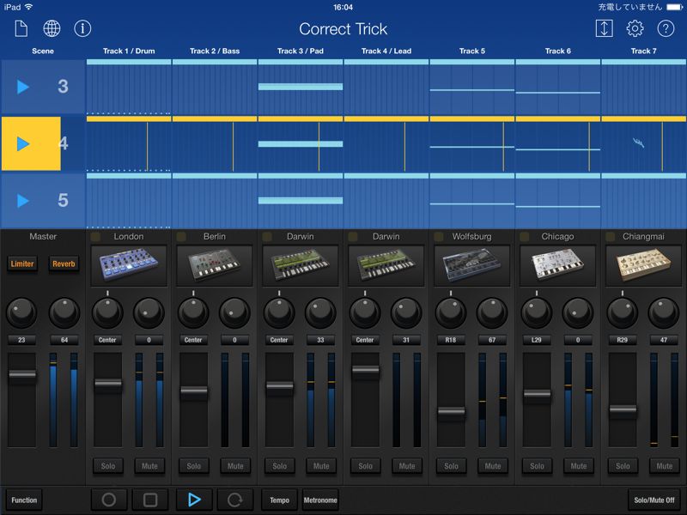Select the Track 4 / Lead header
The height and width of the screenshot is (515, 687).
click(386, 51)
